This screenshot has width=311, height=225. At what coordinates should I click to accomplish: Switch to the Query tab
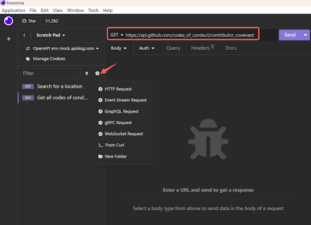(x=173, y=48)
